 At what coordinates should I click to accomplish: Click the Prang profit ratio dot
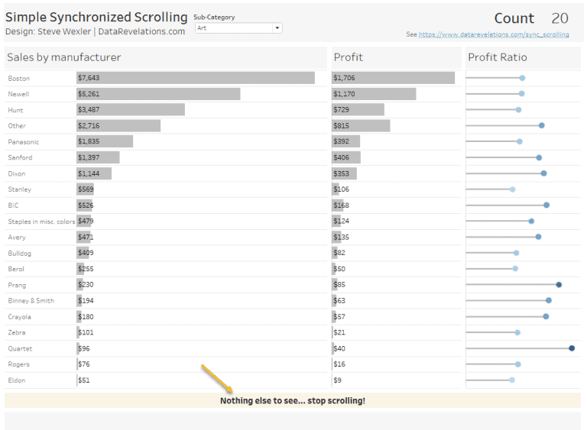(559, 285)
